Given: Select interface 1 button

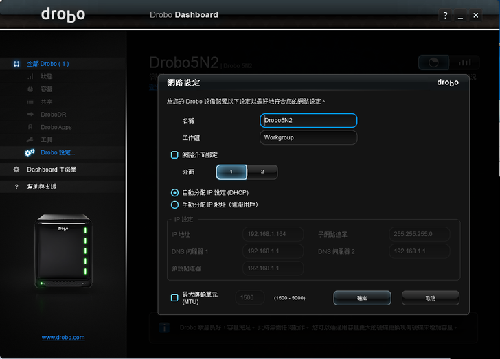Looking at the screenshot, I should point(231,172).
